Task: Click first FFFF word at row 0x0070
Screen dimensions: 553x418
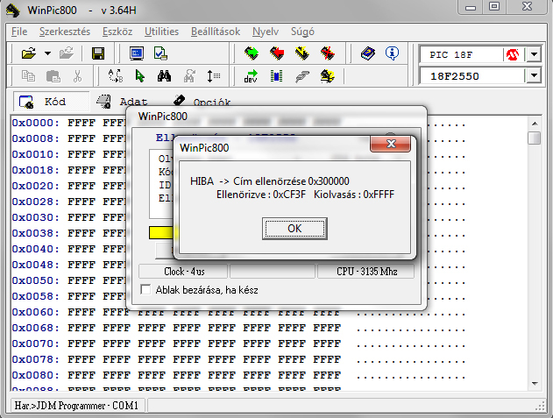Action: point(82,344)
